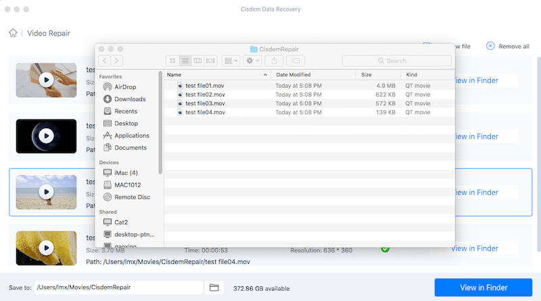Image resolution: width=541 pixels, height=301 pixels.
Task: Switch Finder to column view
Action: click(197, 61)
